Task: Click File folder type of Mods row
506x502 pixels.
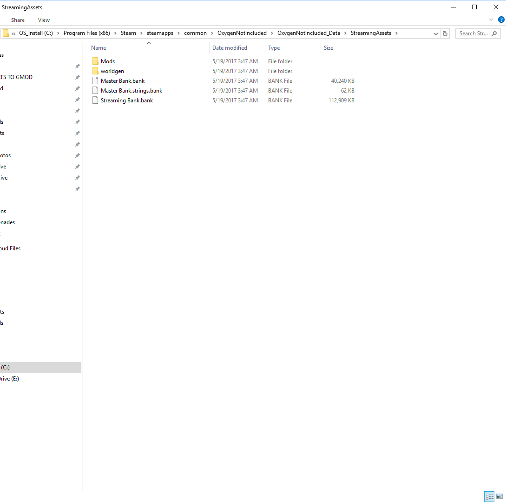Action: pyautogui.click(x=280, y=61)
